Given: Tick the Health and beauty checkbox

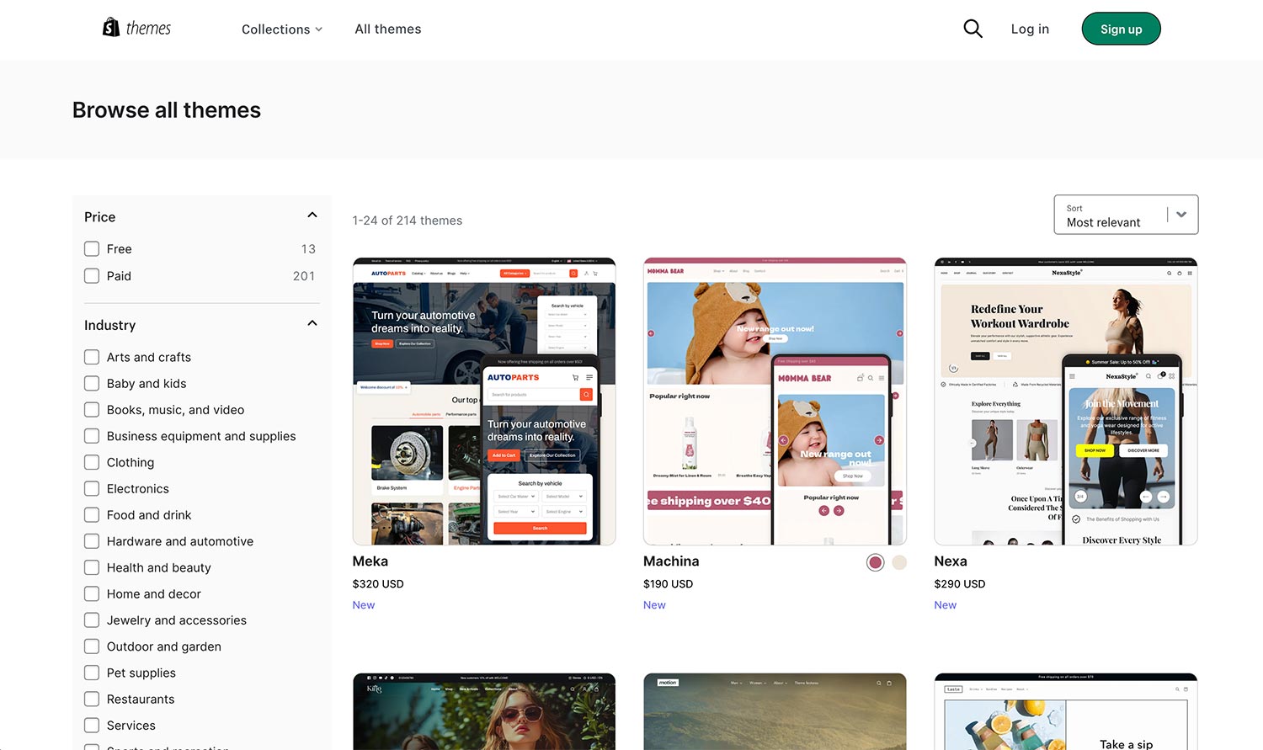Looking at the screenshot, I should (x=92, y=567).
